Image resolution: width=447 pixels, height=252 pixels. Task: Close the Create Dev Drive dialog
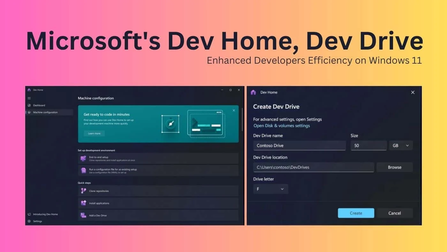(413, 92)
